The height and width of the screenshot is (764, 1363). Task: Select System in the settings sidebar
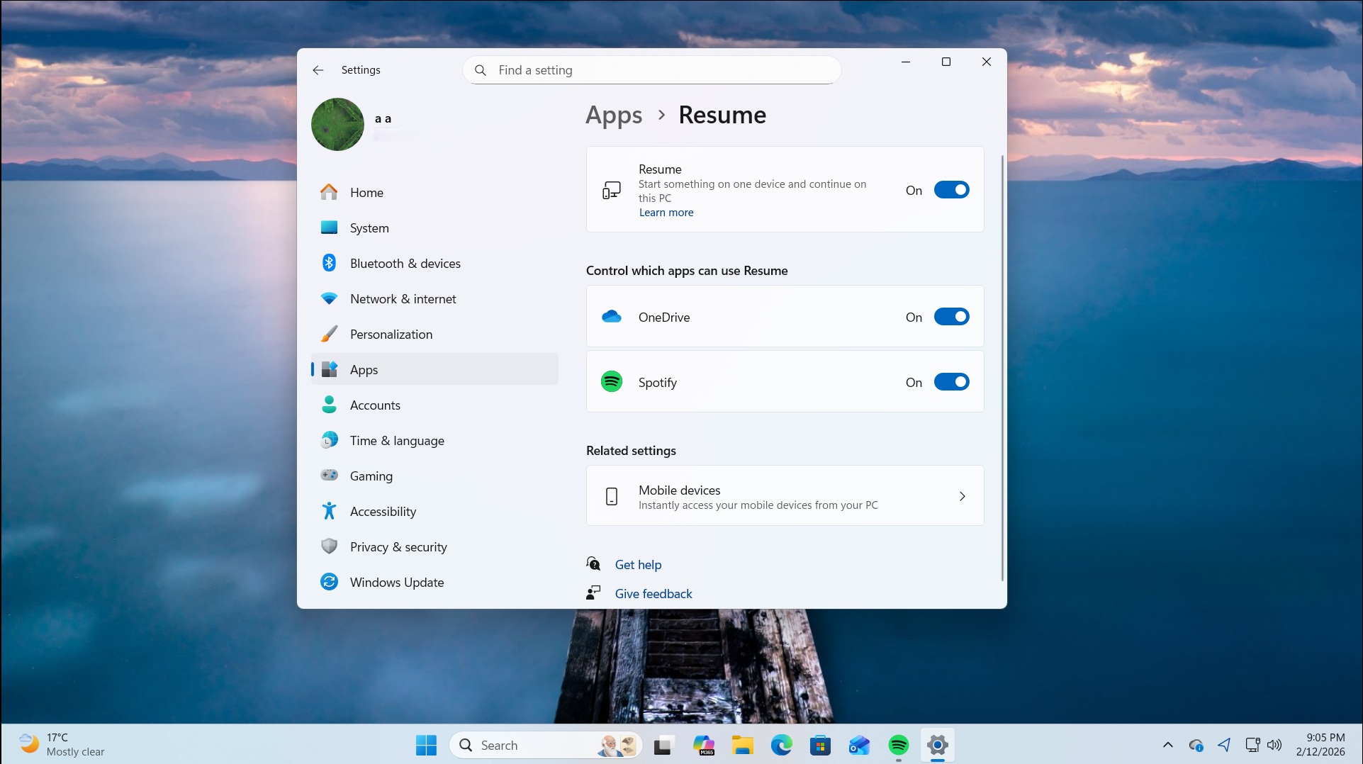369,227
